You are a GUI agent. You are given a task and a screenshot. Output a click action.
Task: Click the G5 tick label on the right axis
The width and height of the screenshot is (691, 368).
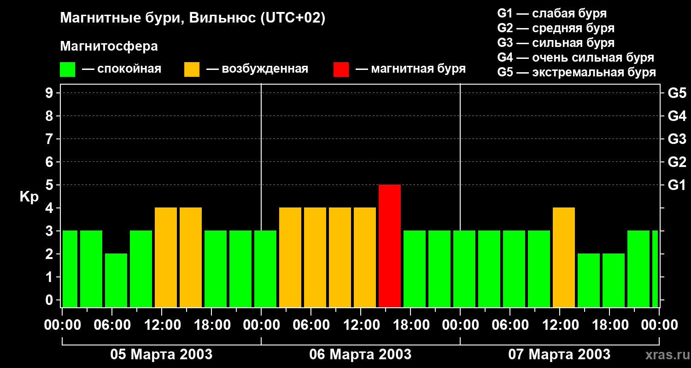[677, 93]
